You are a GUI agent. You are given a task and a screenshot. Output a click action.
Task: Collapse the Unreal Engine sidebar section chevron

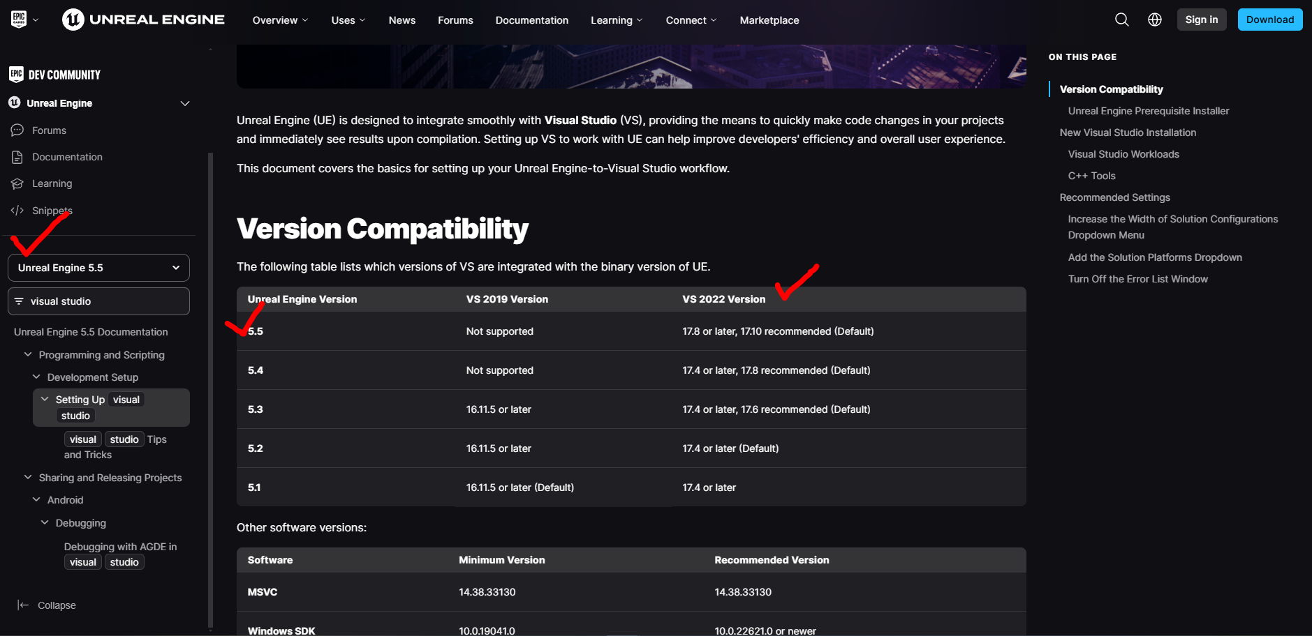(185, 103)
